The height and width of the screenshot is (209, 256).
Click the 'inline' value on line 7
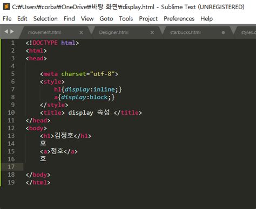(104, 89)
